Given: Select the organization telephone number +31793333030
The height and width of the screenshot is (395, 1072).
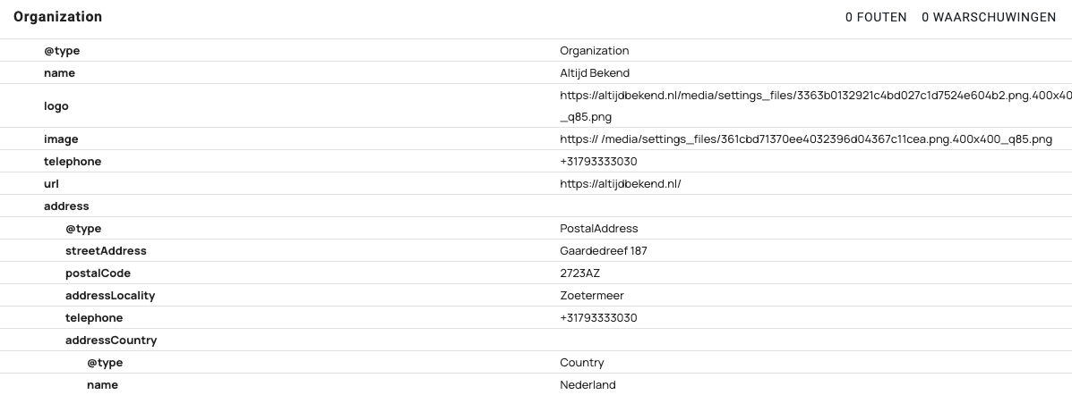Looking at the screenshot, I should (598, 162).
